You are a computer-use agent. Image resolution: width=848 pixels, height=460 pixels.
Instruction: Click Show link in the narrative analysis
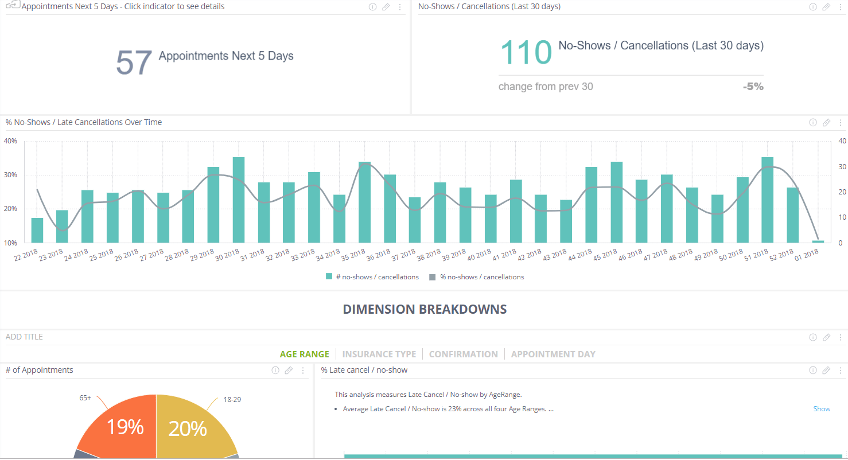coord(822,409)
